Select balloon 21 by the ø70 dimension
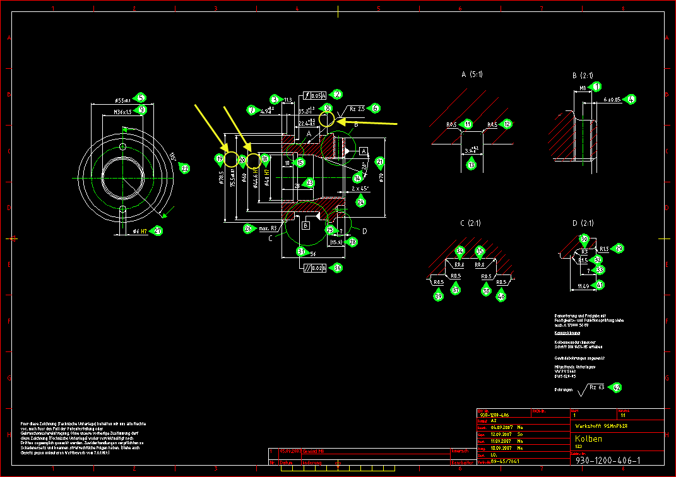 [x=379, y=162]
